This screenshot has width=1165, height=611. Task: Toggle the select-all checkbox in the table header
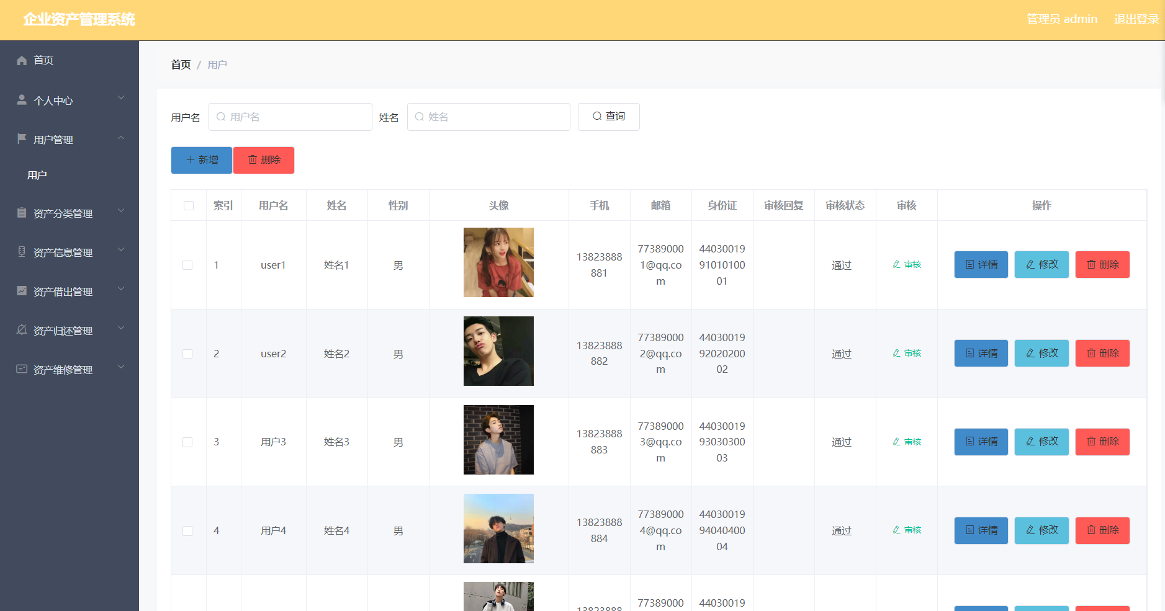point(189,205)
